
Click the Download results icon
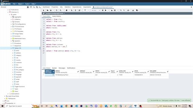tap(133, 10)
